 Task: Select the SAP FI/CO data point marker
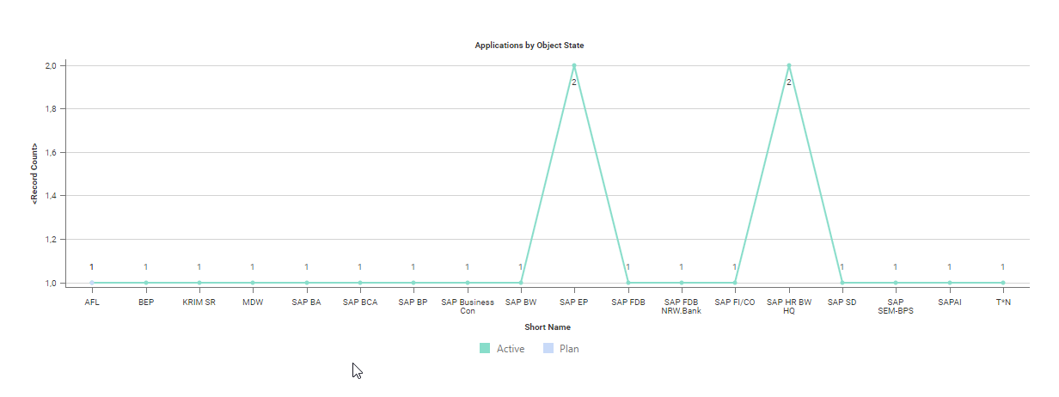pos(735,283)
